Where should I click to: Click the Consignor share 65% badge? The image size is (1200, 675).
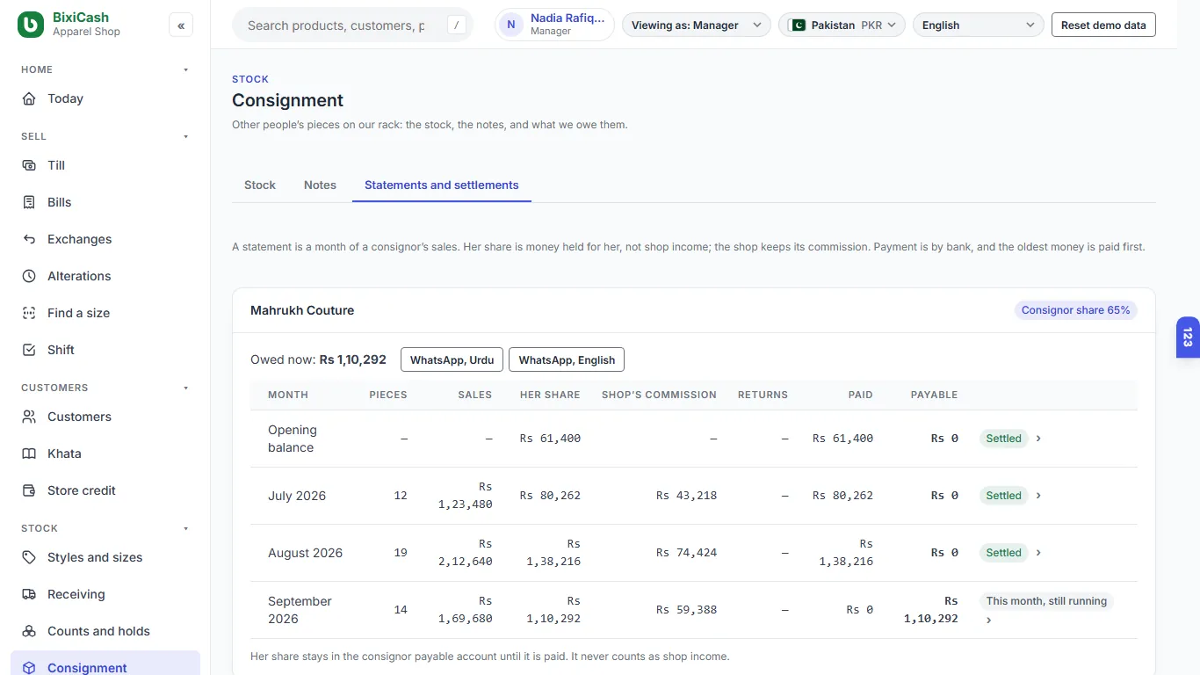click(x=1075, y=310)
